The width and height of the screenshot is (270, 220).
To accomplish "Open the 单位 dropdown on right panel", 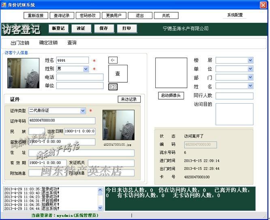I will pos(250,69).
